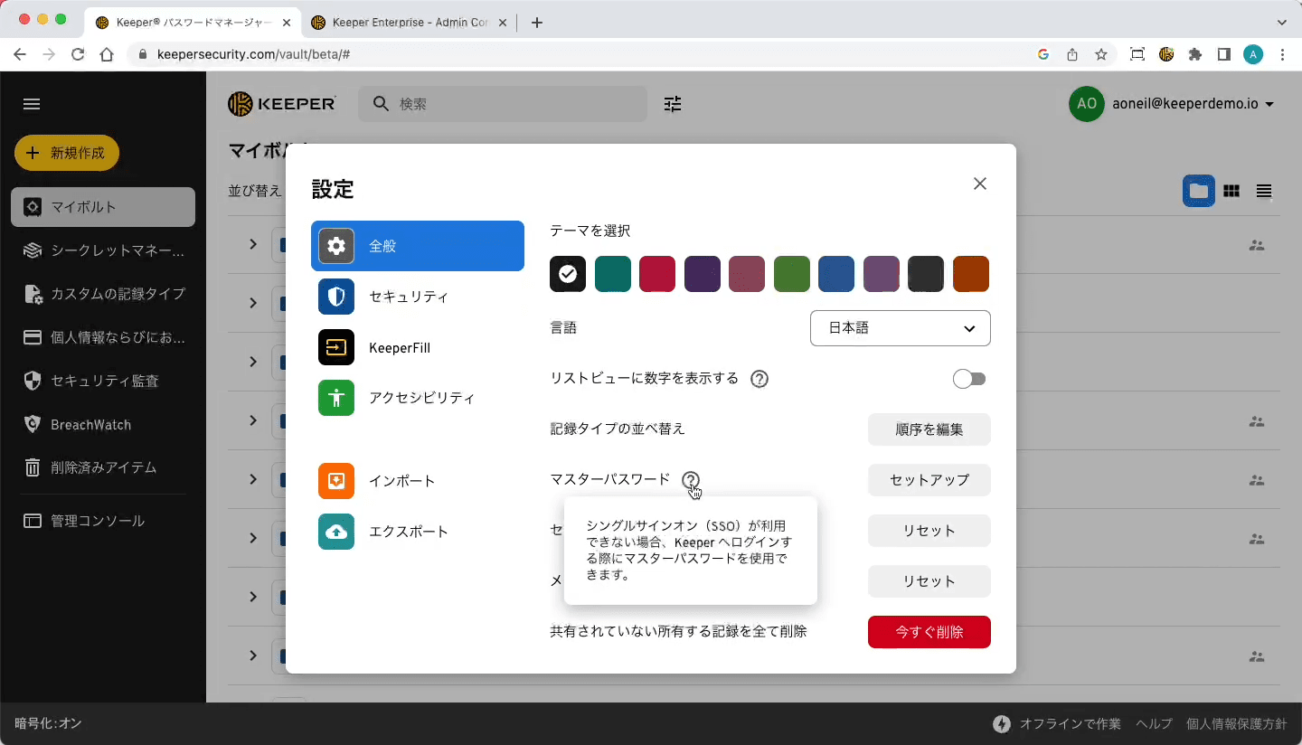Viewport: 1302px width, 745px height.
Task: Choose the teal theme color swatch
Action: tap(612, 274)
